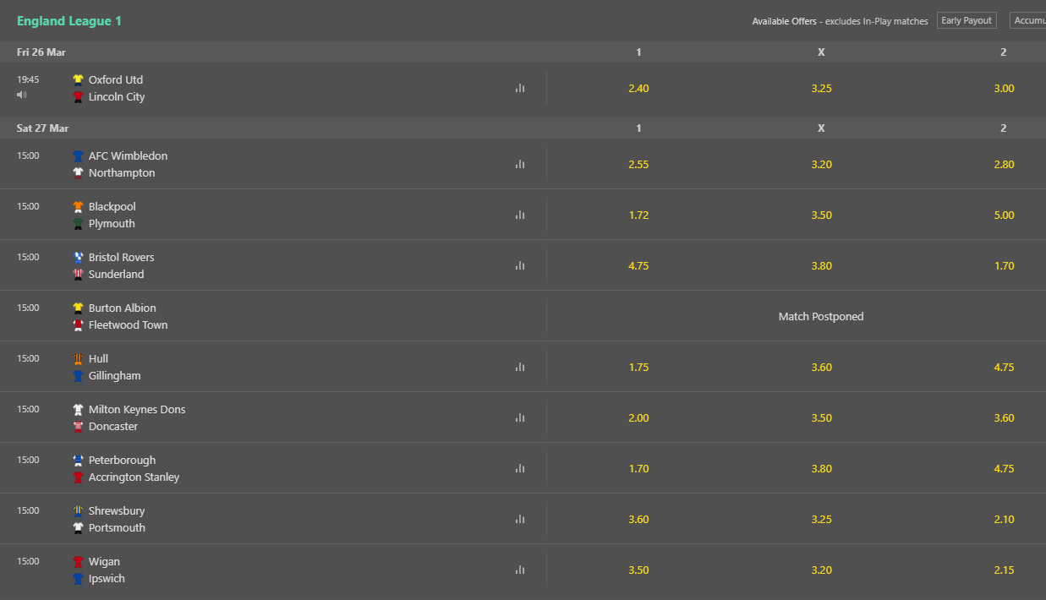Open stats icon for Blackpool vs Plymouth
The width and height of the screenshot is (1046, 600).
tap(520, 215)
